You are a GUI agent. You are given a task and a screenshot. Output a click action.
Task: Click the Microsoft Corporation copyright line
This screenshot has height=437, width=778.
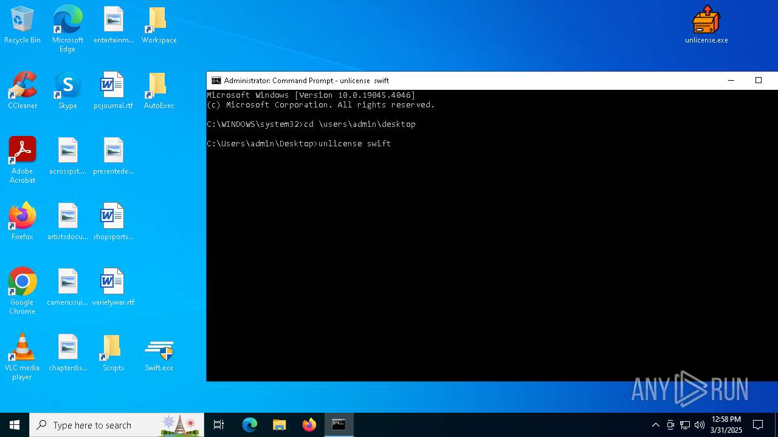coord(321,105)
